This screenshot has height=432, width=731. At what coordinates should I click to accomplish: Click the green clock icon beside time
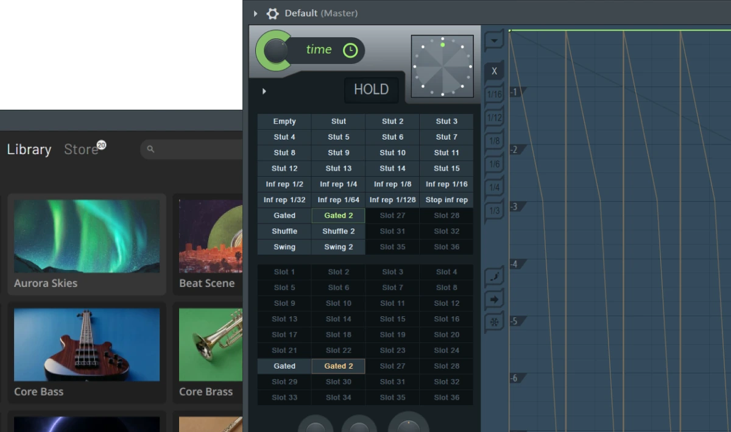tap(350, 51)
